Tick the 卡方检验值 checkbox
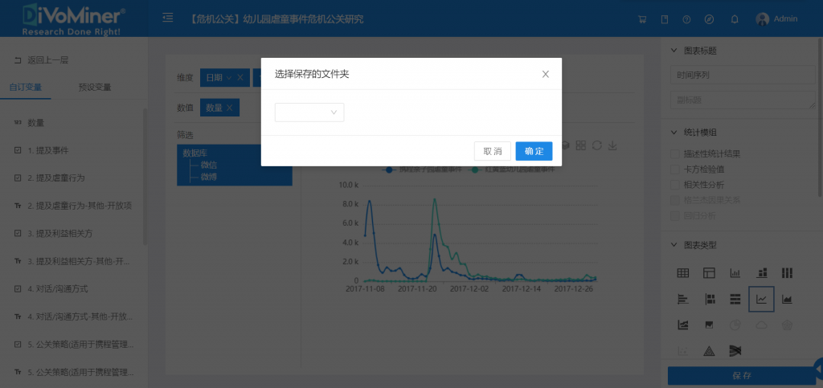823x388 pixels. [675, 169]
